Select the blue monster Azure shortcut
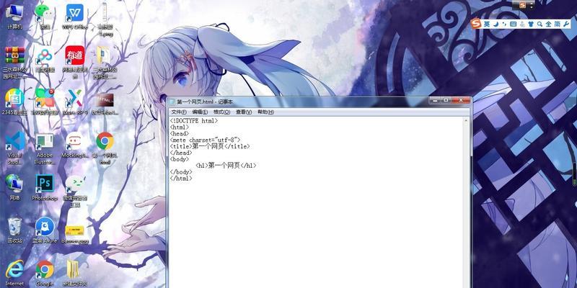This screenshot has height=288, width=577. point(45,230)
